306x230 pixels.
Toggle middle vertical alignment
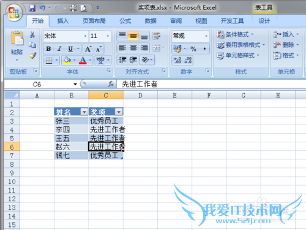[x=133, y=36]
